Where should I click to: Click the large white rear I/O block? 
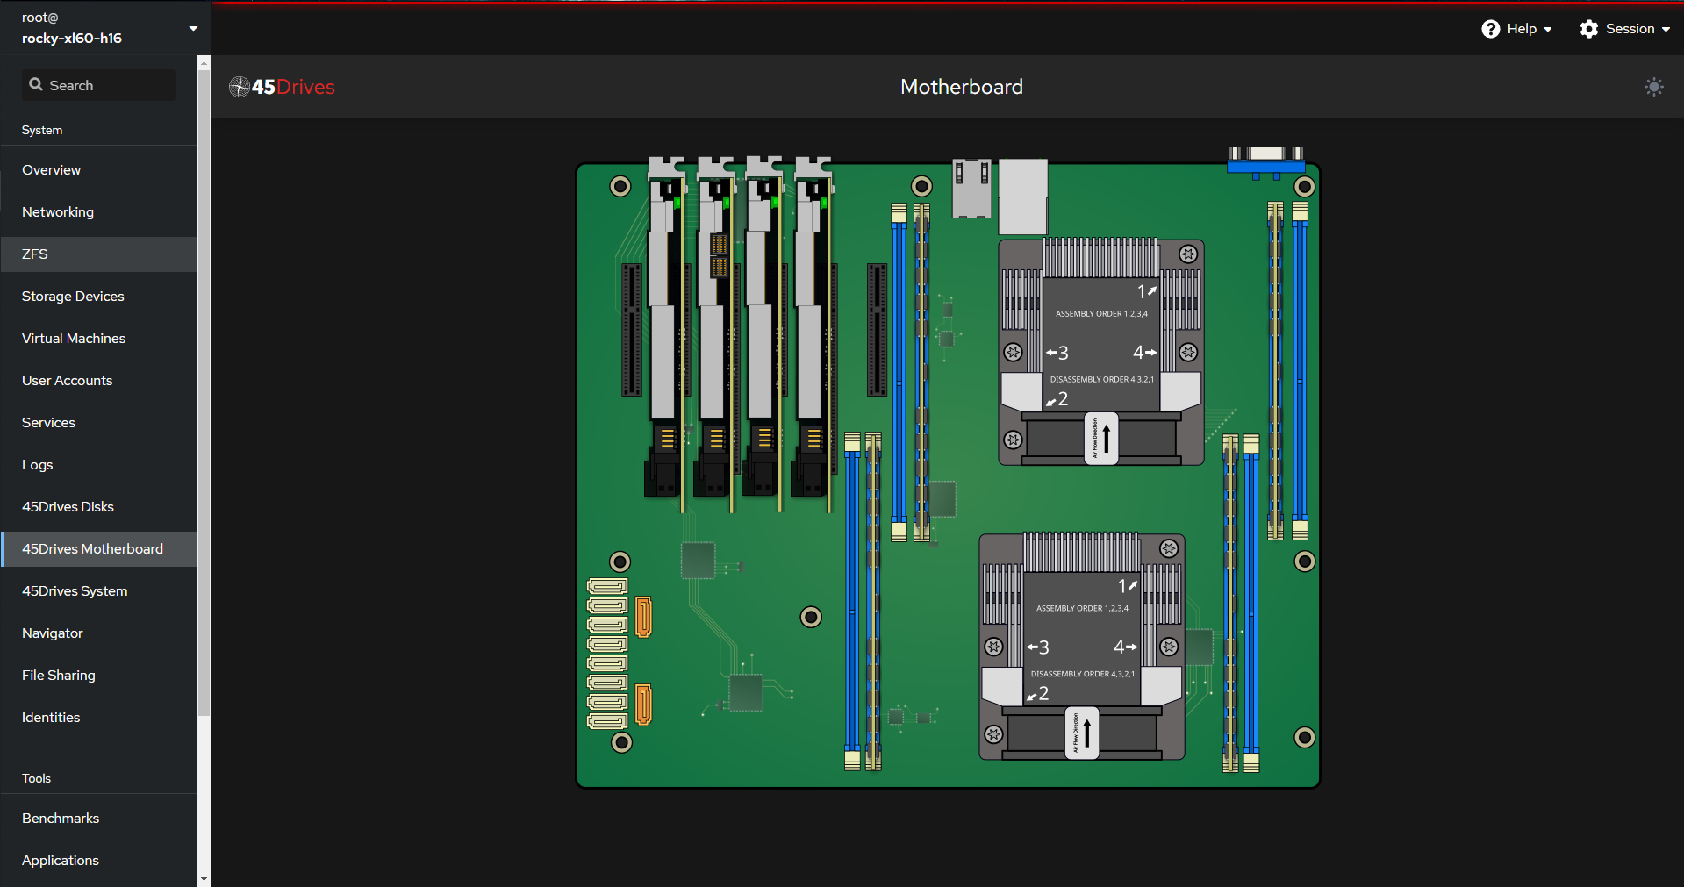point(1023,197)
